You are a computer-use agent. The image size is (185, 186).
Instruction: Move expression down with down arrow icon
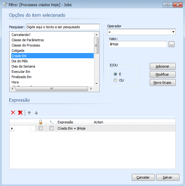click(36, 113)
